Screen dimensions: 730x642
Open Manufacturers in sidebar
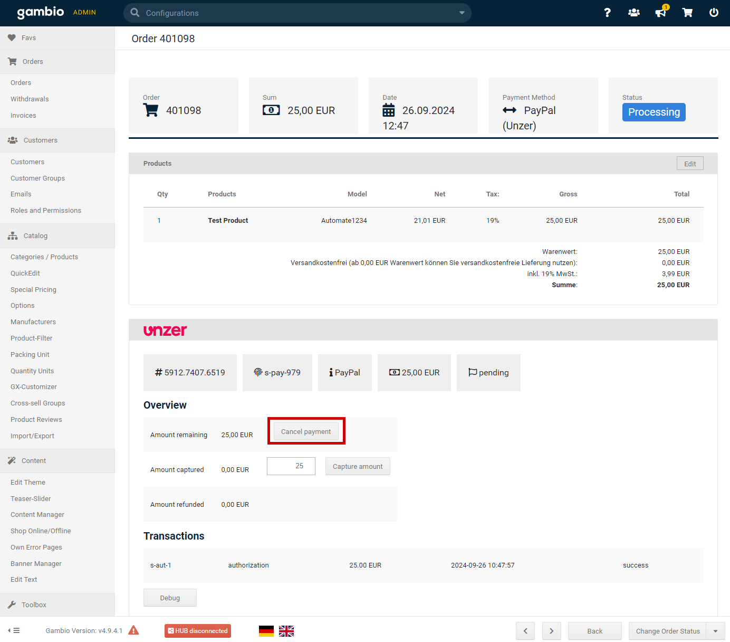point(33,322)
